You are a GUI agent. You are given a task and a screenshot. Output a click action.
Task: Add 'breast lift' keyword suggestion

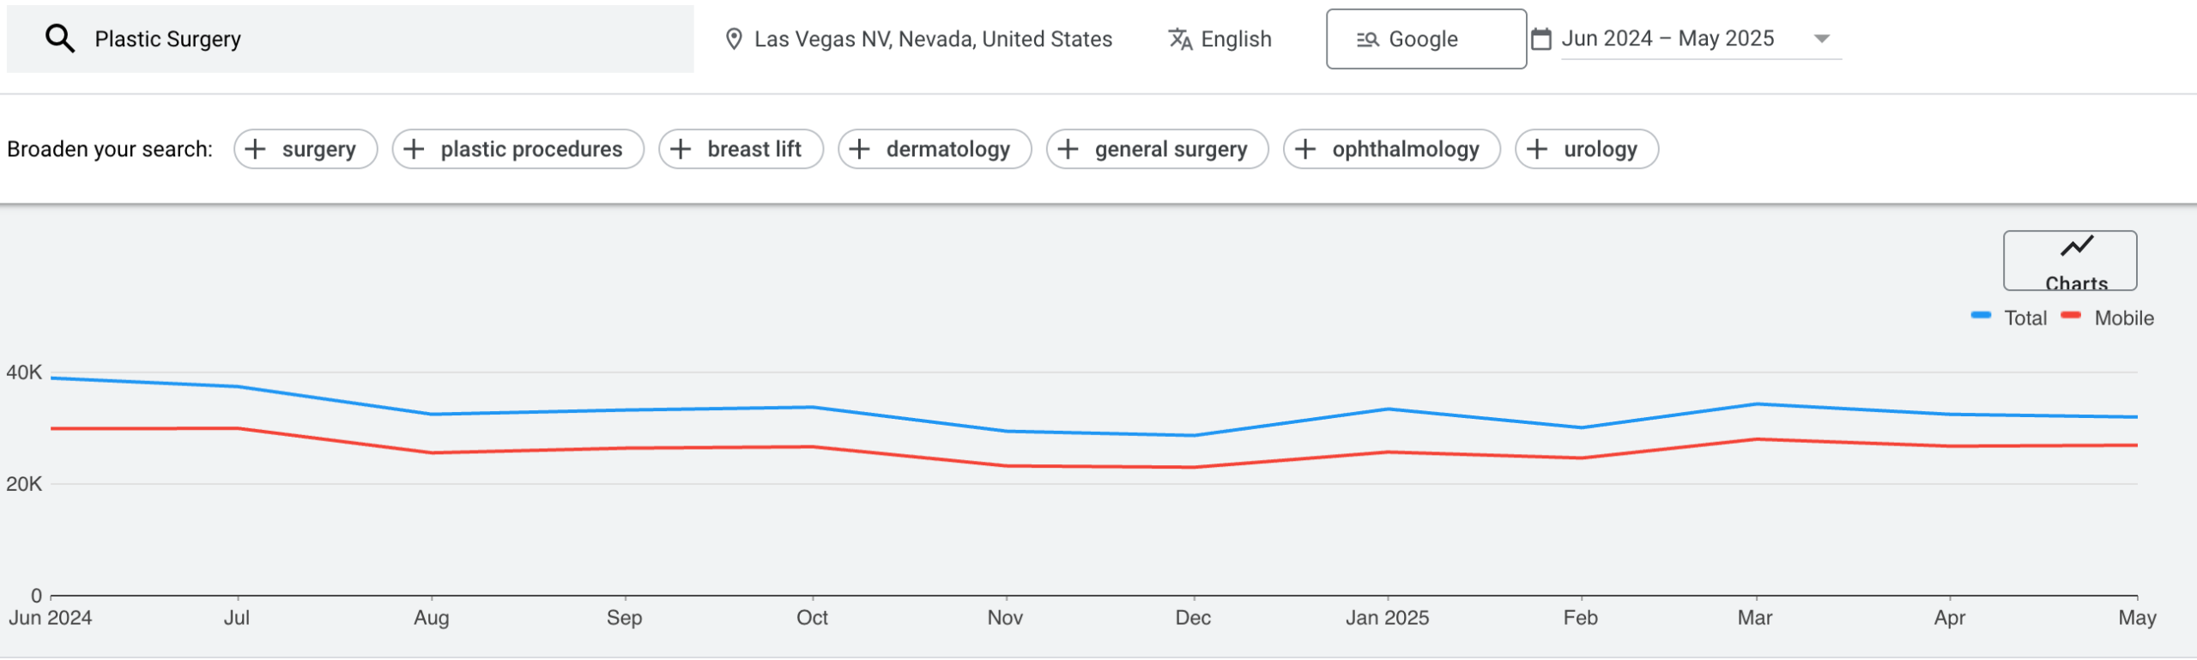741,149
